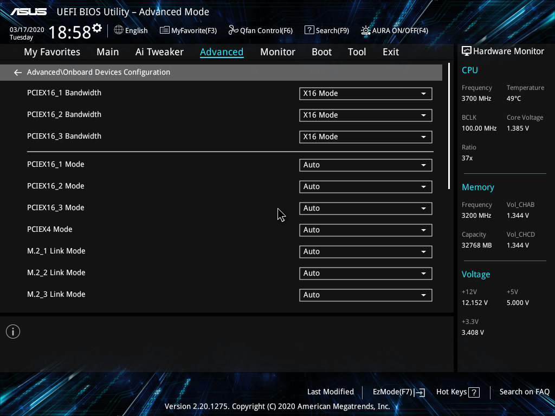This screenshot has width=555, height=416.
Task: Switch to Monitor tab
Action: coord(277,52)
